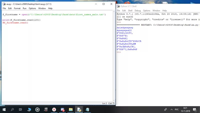Viewport: 200px width, 113px height.
Task: Open File Explorer from the taskbar
Action: (x=71, y=109)
